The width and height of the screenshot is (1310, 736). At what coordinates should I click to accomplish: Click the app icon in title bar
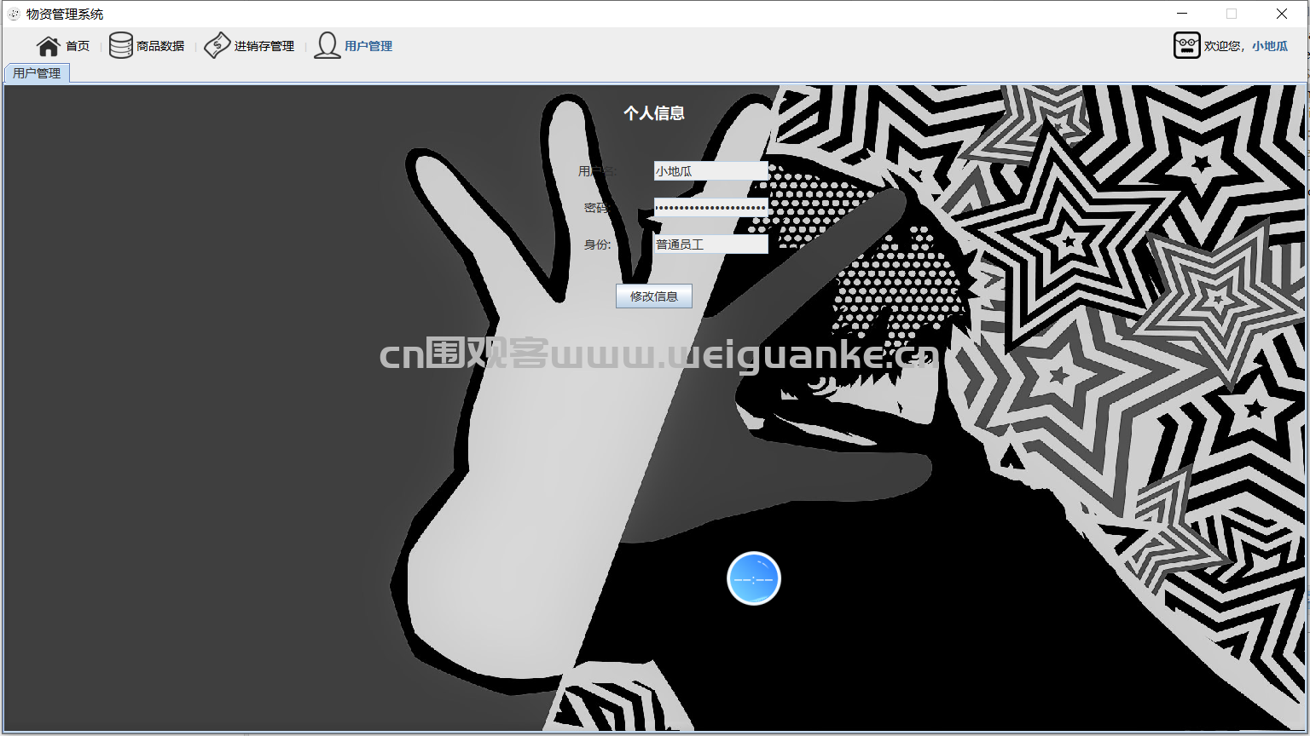coord(14,14)
